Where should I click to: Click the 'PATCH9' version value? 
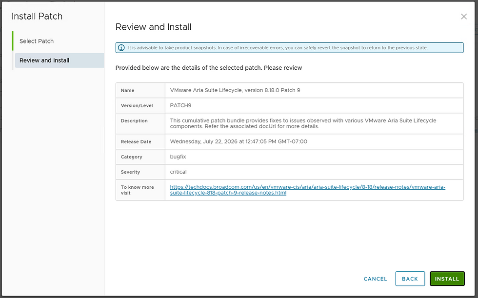pyautogui.click(x=180, y=105)
